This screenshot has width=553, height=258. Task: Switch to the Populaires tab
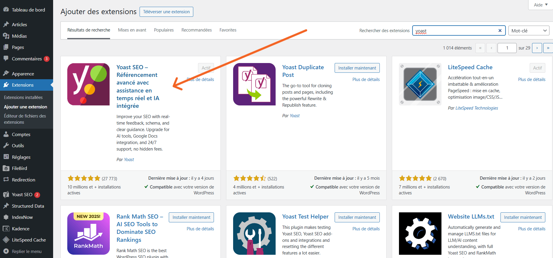click(164, 30)
